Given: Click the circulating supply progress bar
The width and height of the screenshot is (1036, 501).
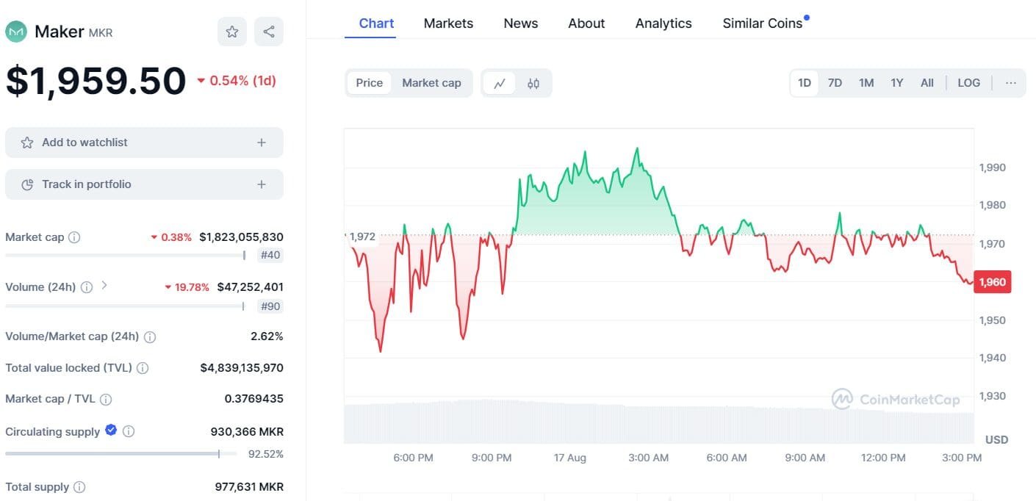Looking at the screenshot, I should [114, 454].
